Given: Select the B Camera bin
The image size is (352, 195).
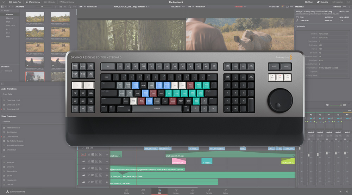Looking at the screenshot, I should click(x=10, y=18).
